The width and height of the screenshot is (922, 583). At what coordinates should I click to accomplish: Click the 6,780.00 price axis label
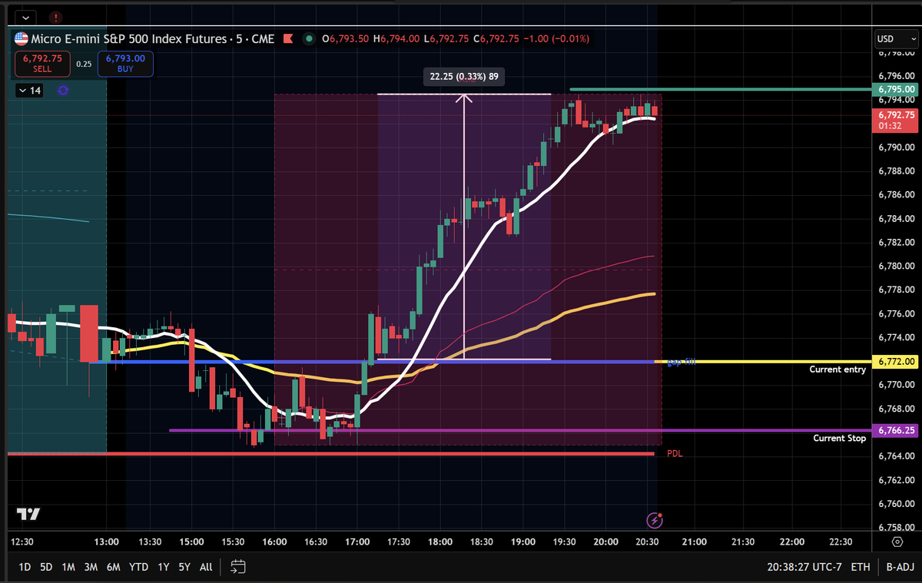click(897, 266)
